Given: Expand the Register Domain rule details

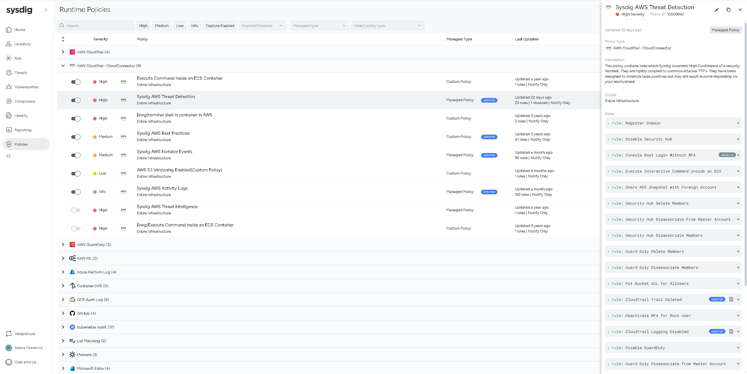Looking at the screenshot, I should coord(738,123).
